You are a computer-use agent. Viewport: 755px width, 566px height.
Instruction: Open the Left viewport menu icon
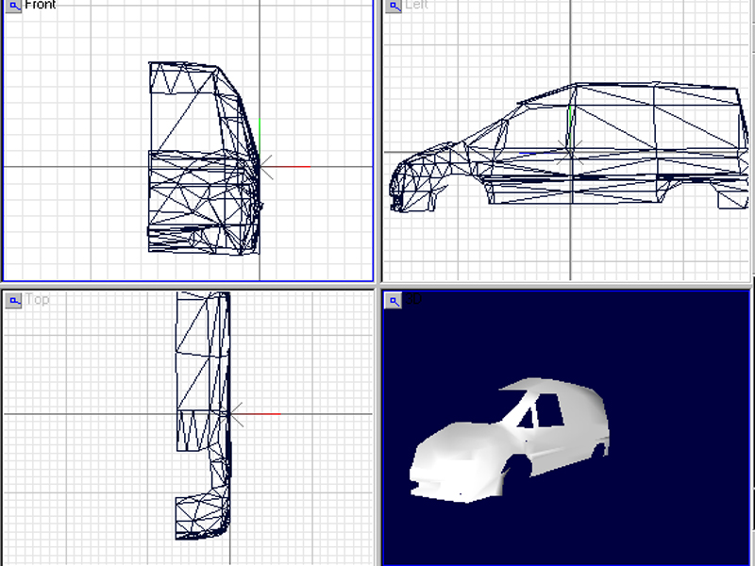coord(394,6)
